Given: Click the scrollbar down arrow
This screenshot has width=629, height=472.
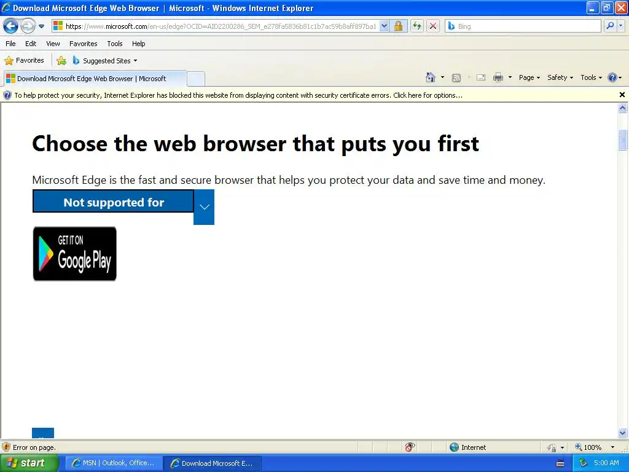Looking at the screenshot, I should 623,433.
